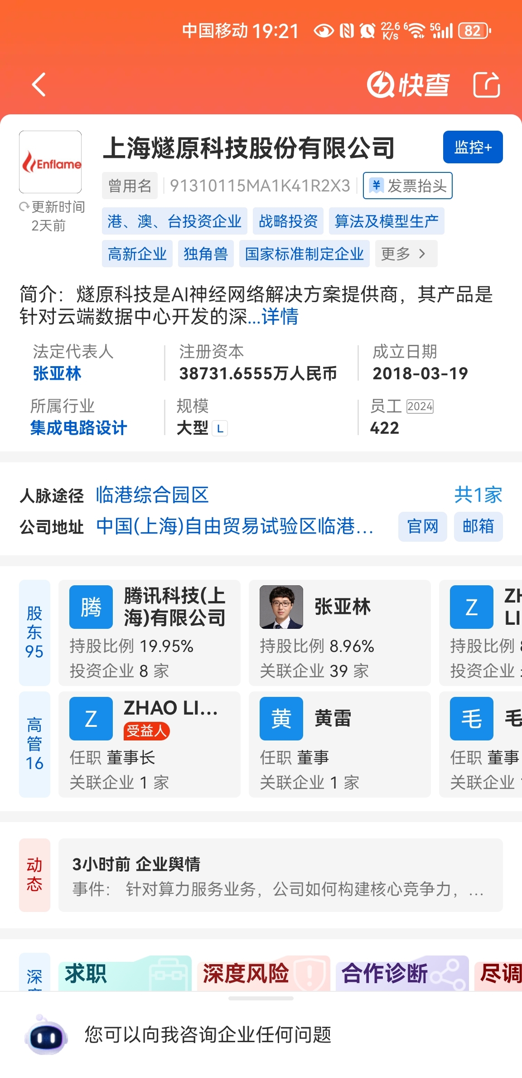Select tag 算法及模型生产
This screenshot has height=1078, width=522.
coord(387,221)
